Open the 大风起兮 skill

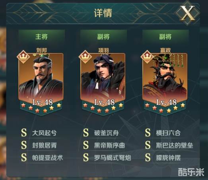coord(45,133)
